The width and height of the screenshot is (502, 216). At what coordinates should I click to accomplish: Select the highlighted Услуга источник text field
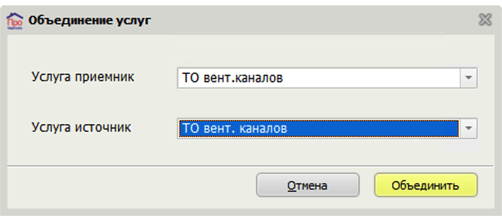[x=319, y=129]
